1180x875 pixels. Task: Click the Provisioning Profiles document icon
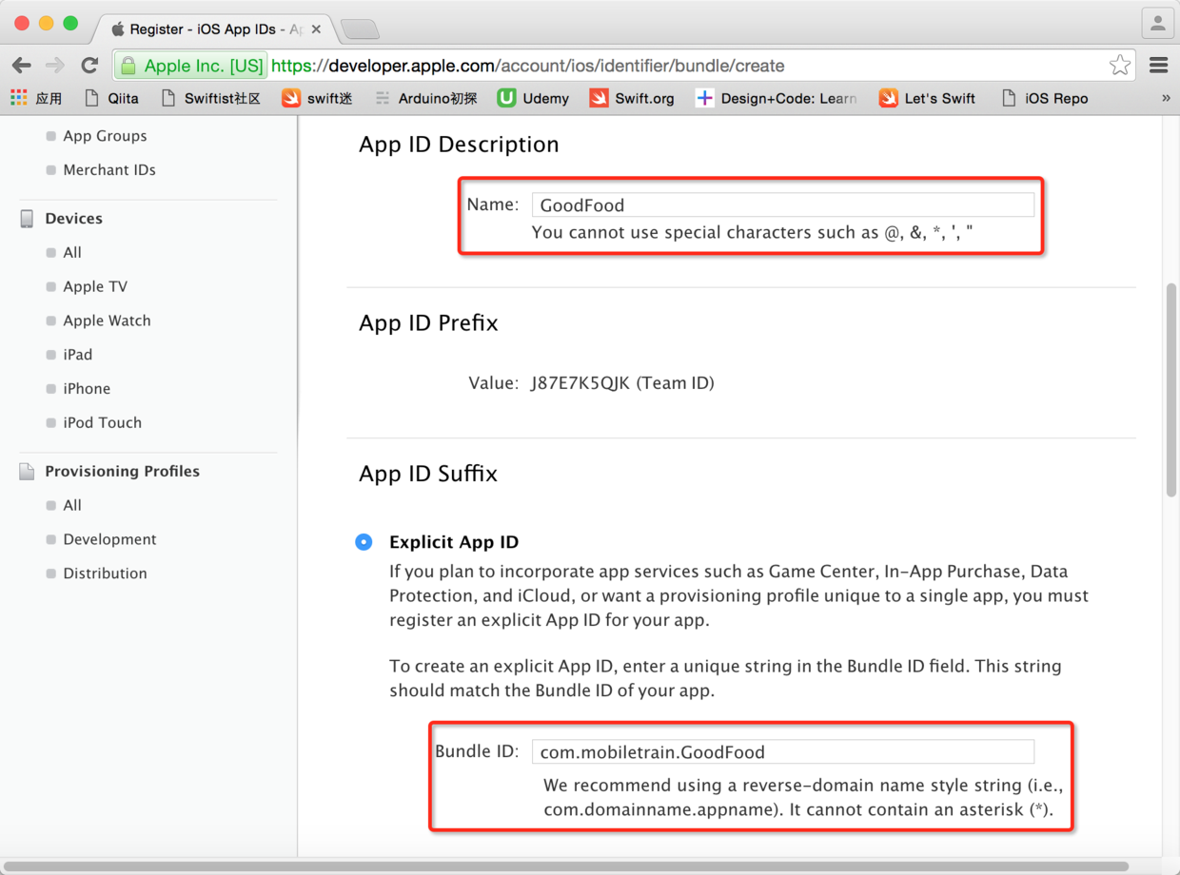tap(27, 472)
